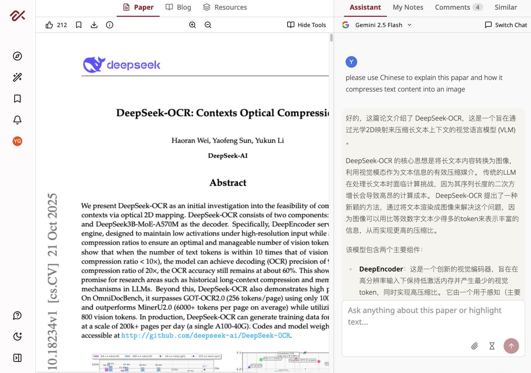
Task: Click the alphaXiv logo in the sidebar
Action: click(18, 16)
